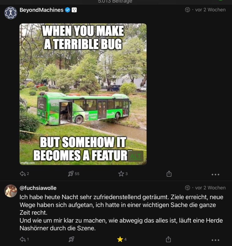Boost the BeyondMachines post with 55 boosts
The image size is (232, 246).
(x=71, y=174)
